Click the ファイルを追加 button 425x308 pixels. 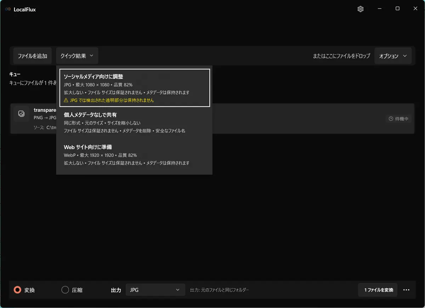33,56
